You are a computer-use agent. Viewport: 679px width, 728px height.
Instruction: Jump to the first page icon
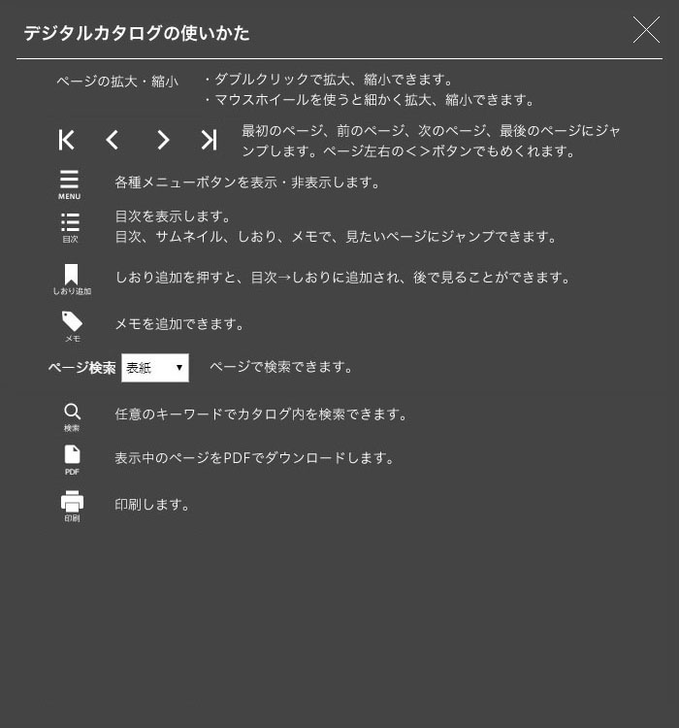click(66, 140)
